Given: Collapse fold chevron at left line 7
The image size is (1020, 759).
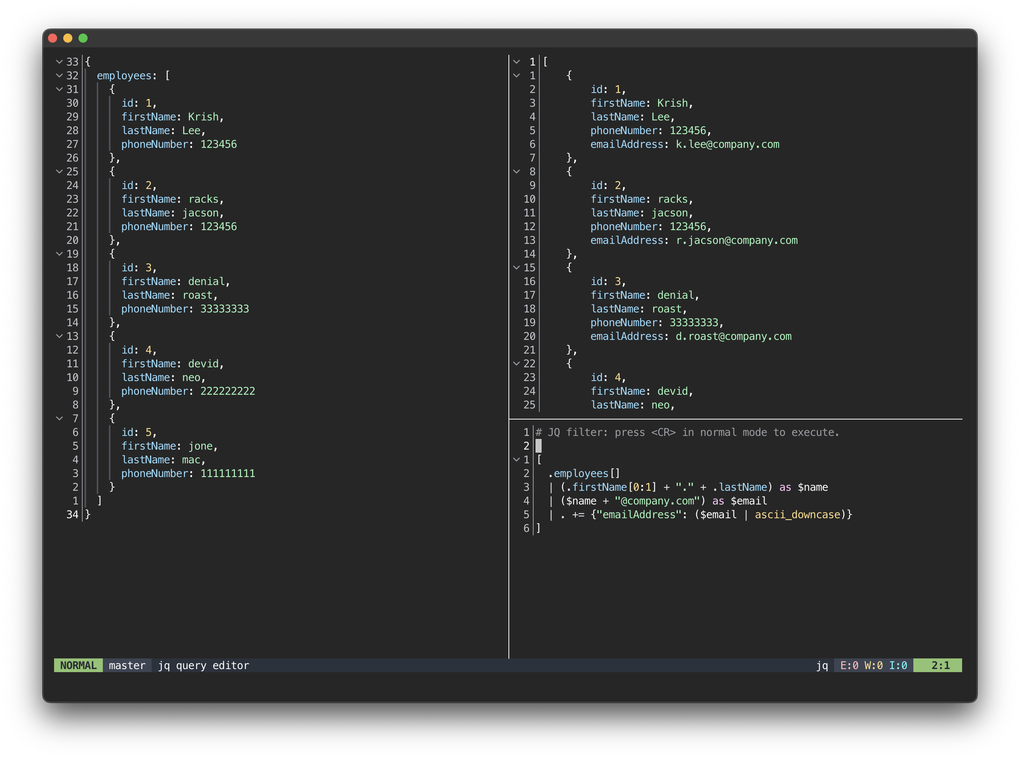Looking at the screenshot, I should pos(59,418).
